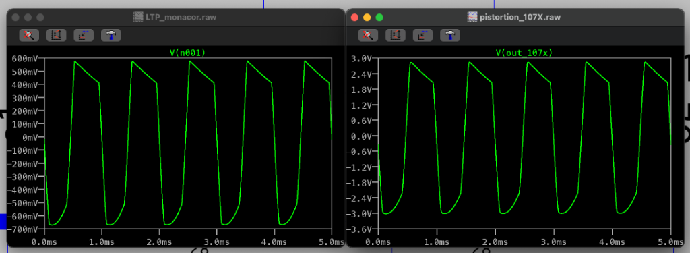Click zoom-to-fit magnifier icon in pistortion_107X window
The height and width of the screenshot is (253, 690).
(x=369, y=35)
